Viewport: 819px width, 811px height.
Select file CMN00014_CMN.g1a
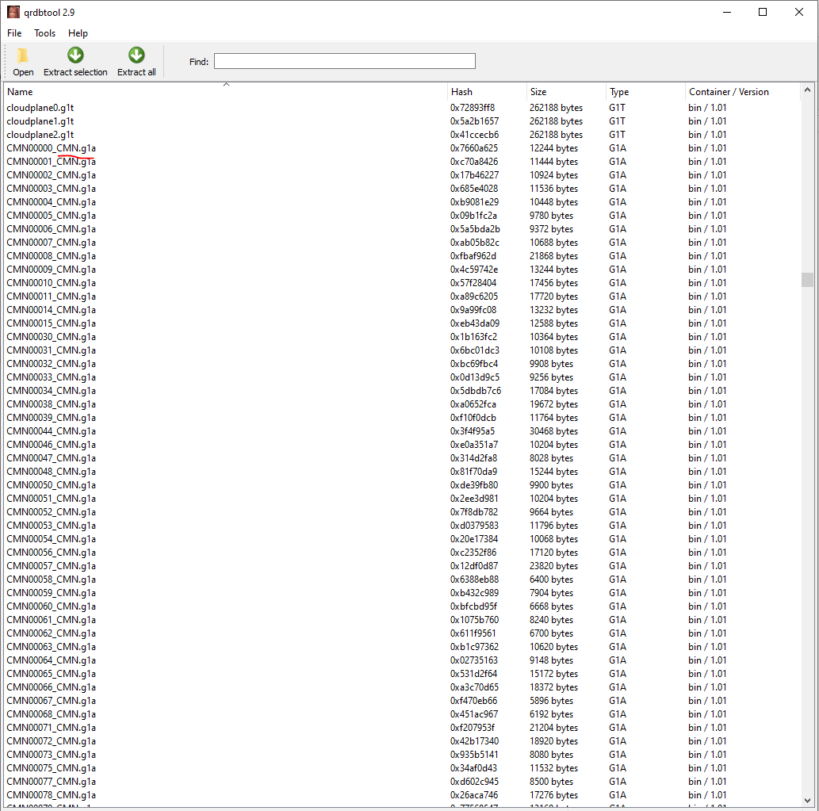pyautogui.click(x=52, y=310)
